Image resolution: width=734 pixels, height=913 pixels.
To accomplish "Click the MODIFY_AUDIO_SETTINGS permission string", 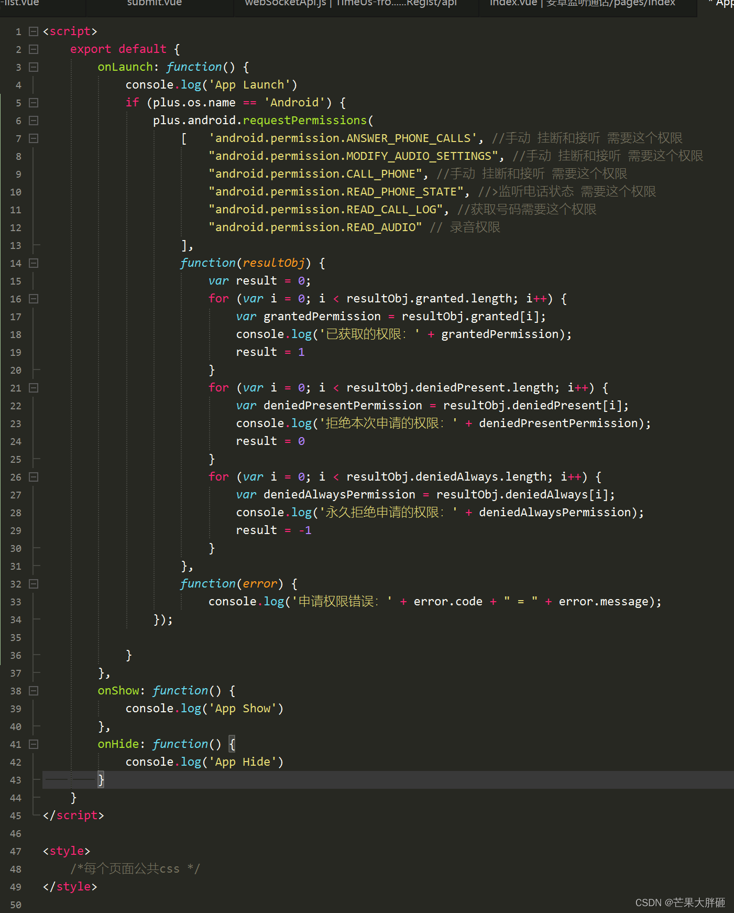I will coord(353,156).
